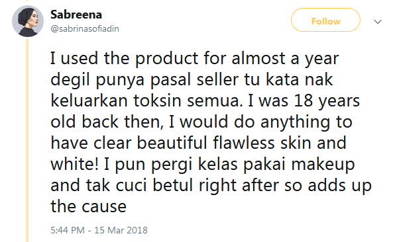Click the tweet's first line about the product
Image resolution: width=393 pixels, height=242 pixels.
click(x=195, y=59)
